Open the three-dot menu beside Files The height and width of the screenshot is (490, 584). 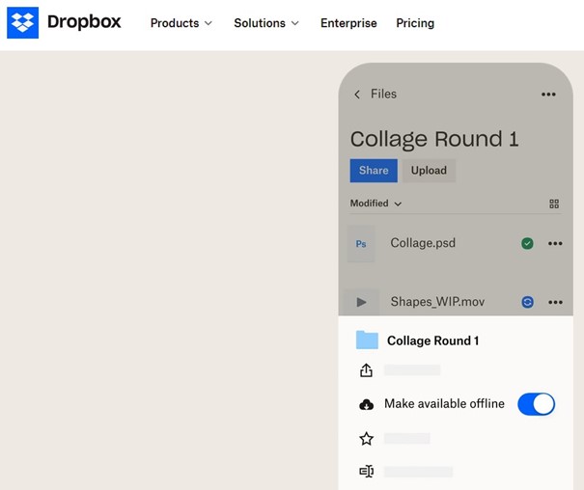pyautogui.click(x=548, y=95)
